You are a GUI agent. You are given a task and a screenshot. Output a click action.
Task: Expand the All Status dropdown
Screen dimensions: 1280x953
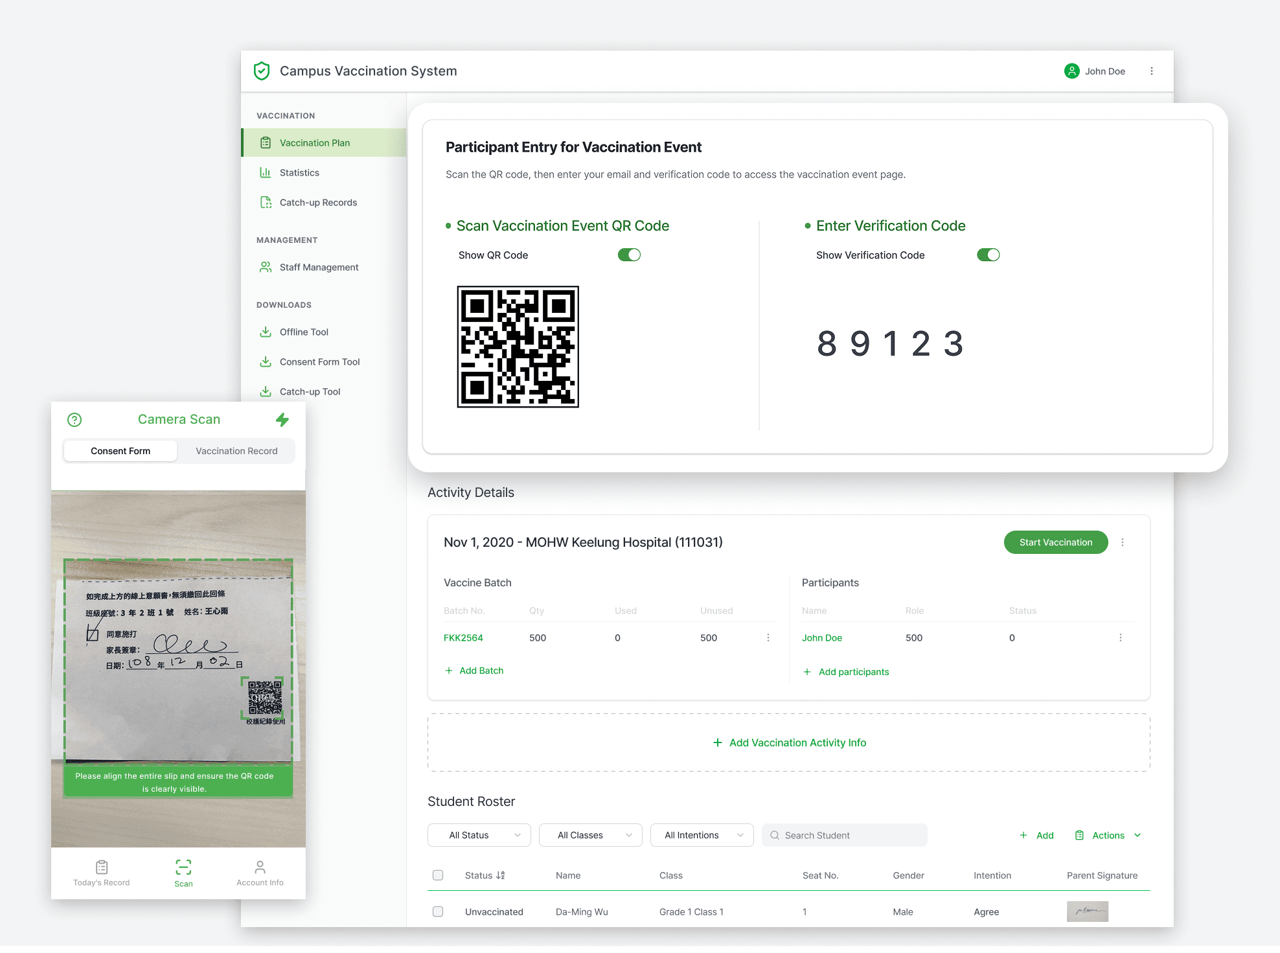(x=479, y=835)
